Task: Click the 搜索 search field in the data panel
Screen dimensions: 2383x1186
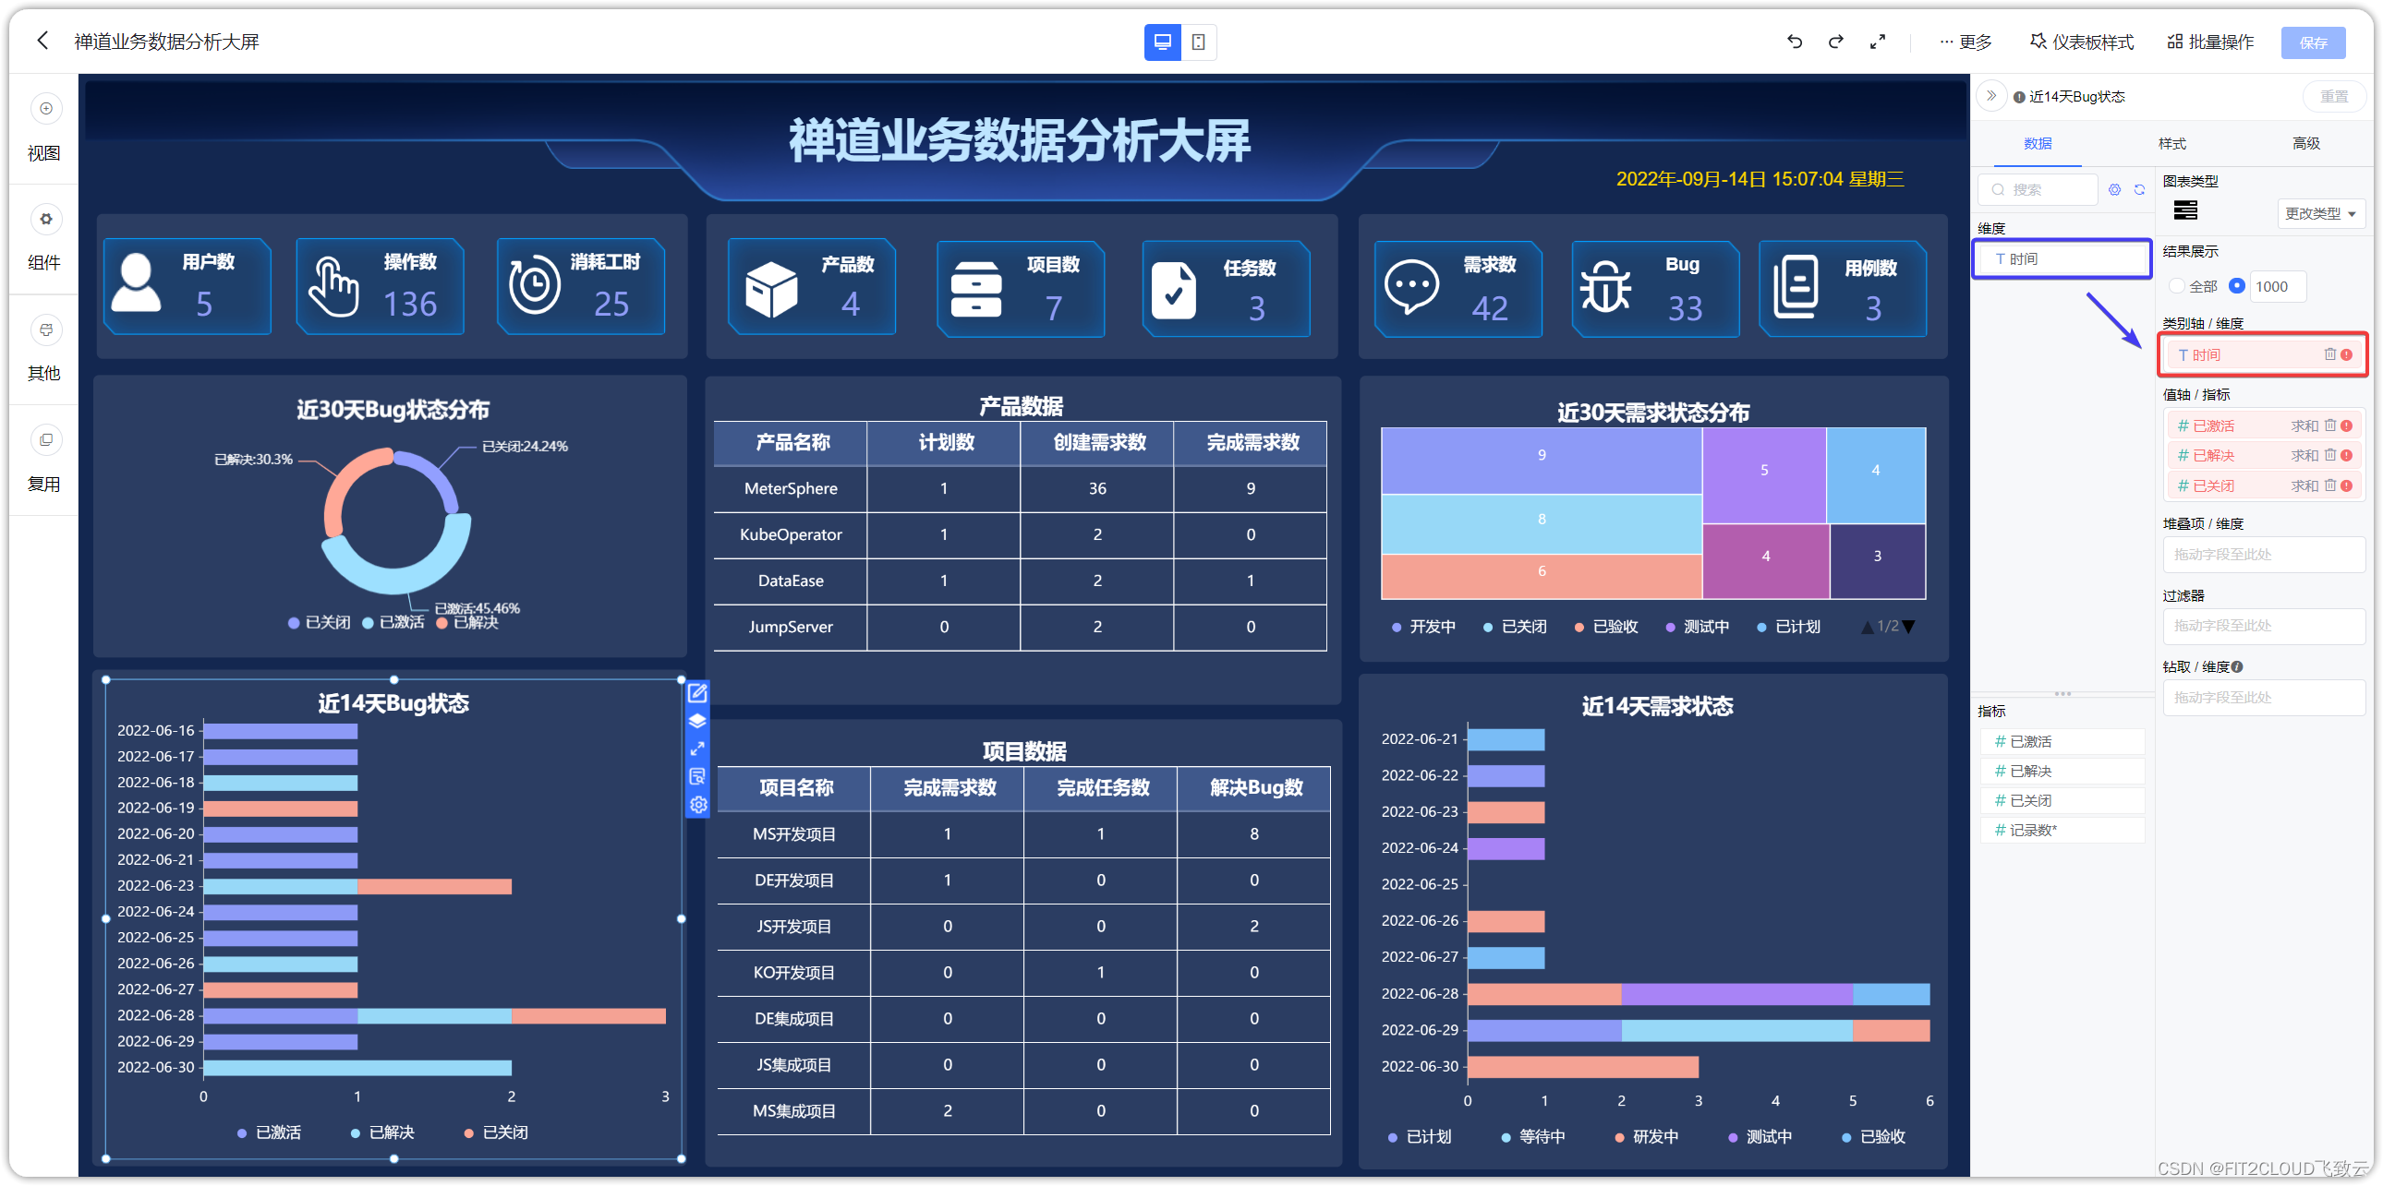Action: tap(2035, 189)
